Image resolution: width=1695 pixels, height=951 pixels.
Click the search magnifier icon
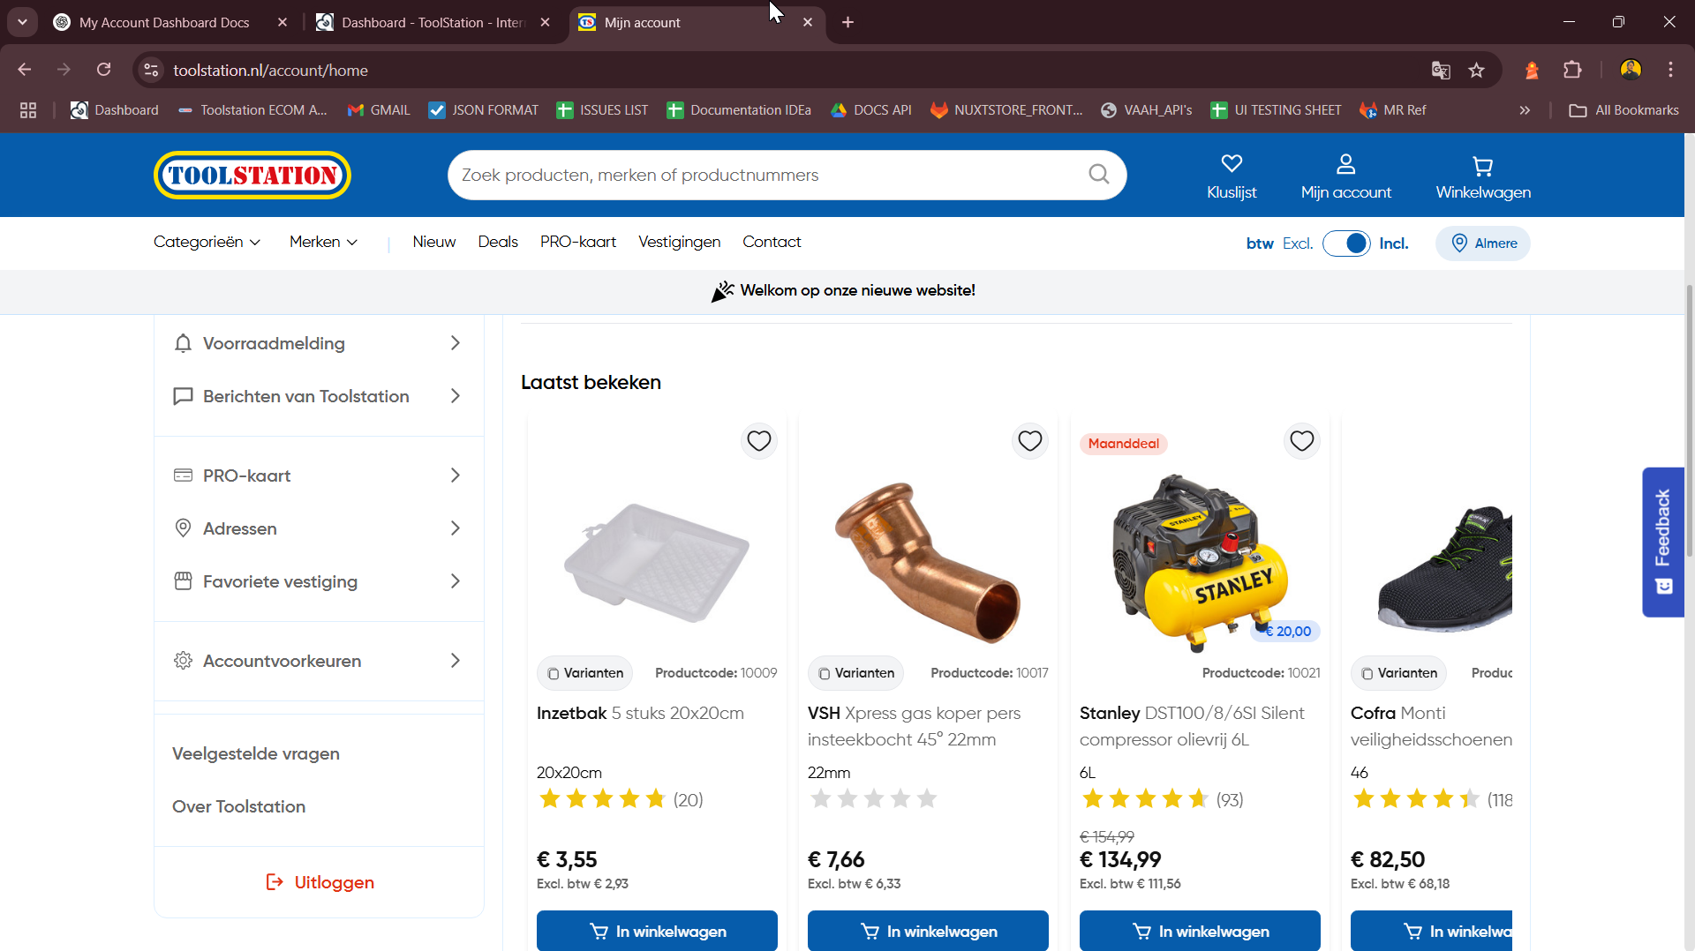[1097, 174]
